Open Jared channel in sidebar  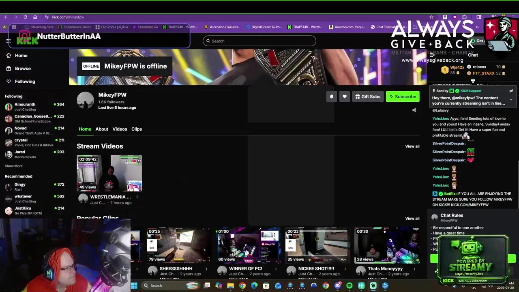point(34,154)
